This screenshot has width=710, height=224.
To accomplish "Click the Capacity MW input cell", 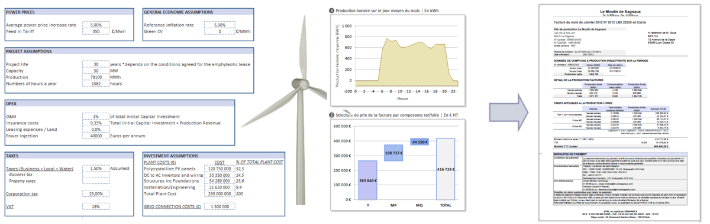I will (x=96, y=71).
